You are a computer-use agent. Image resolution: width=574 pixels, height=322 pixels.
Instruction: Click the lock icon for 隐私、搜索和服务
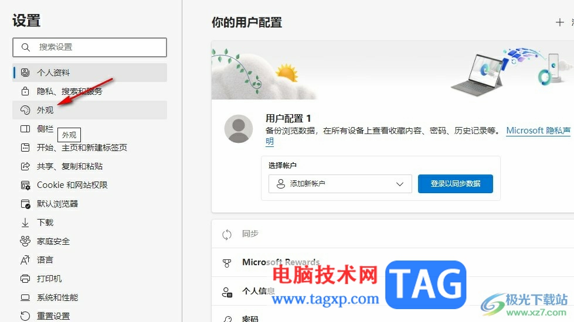pos(25,91)
